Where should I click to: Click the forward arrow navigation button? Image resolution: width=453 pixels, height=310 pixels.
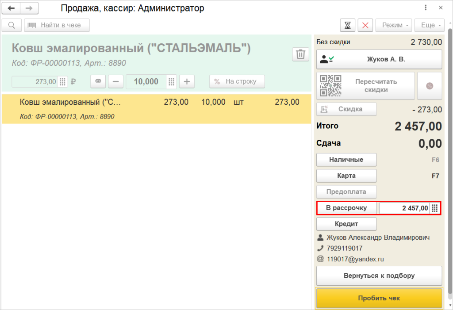29,8
